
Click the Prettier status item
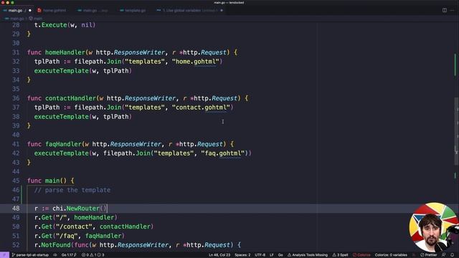coord(429,255)
